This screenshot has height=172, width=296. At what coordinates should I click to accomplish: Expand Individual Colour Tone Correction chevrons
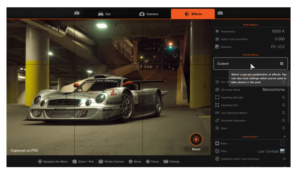tap(284, 159)
